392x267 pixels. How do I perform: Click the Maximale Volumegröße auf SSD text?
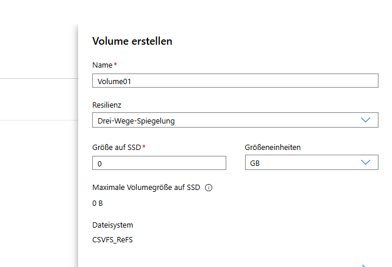point(146,188)
